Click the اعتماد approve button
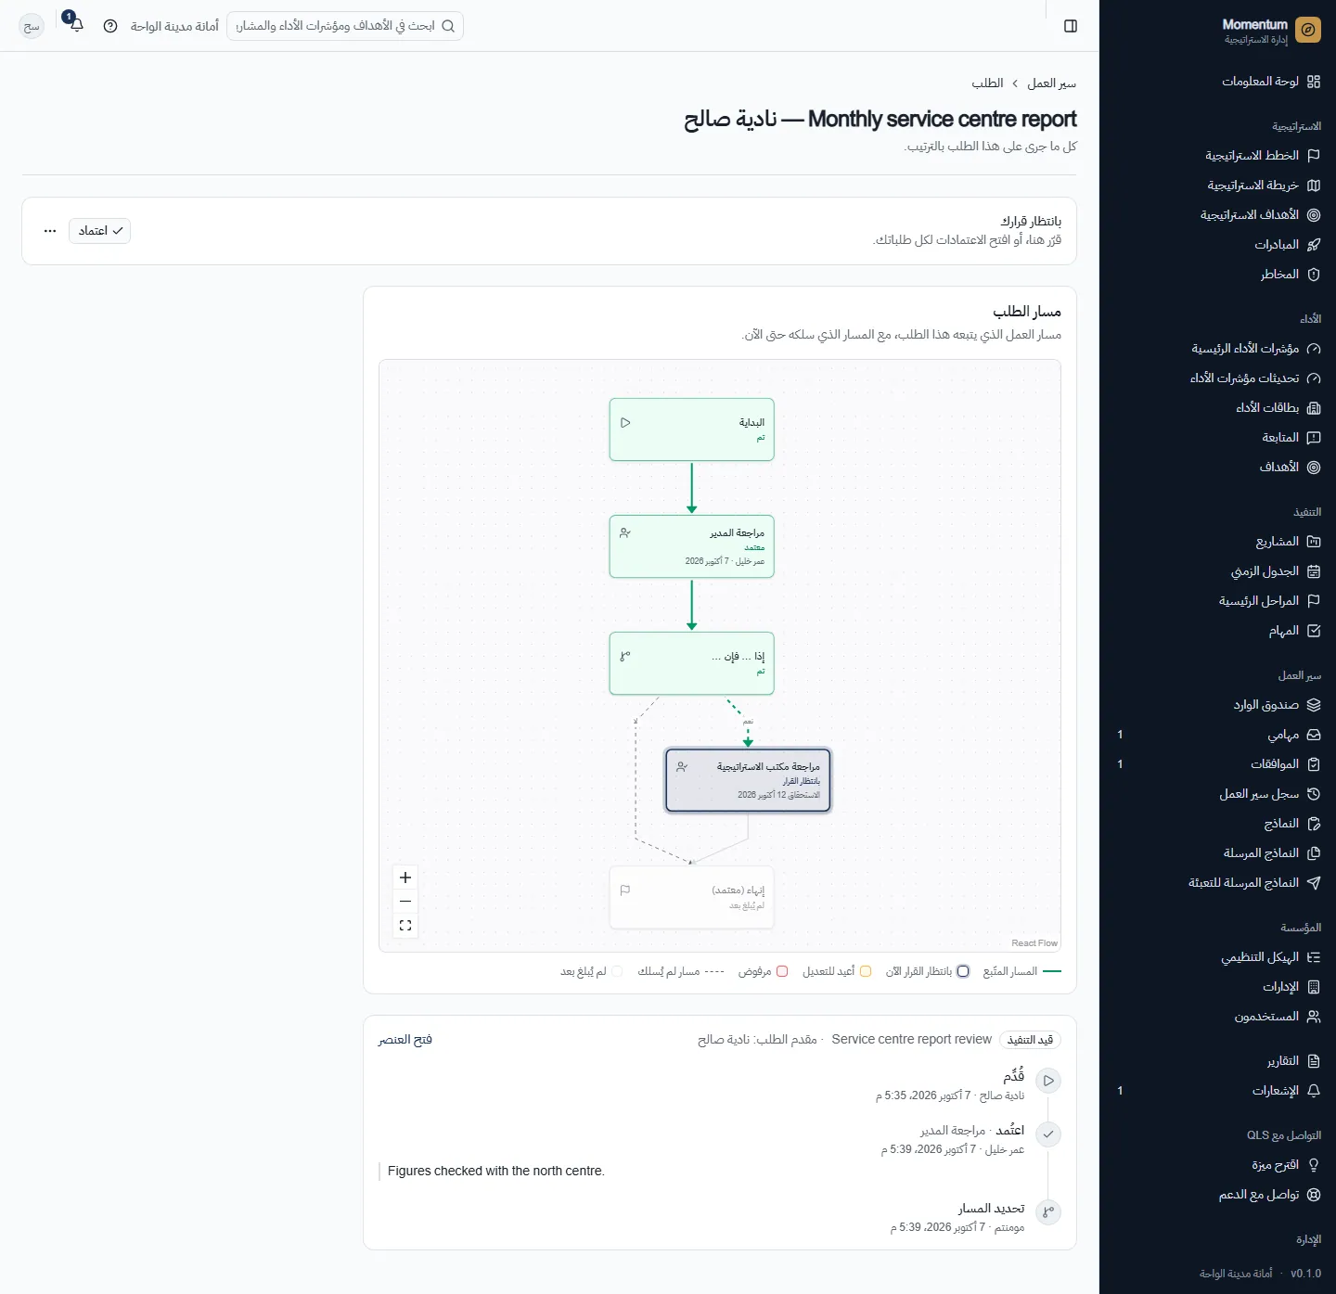This screenshot has width=1336, height=1294. pyautogui.click(x=100, y=231)
